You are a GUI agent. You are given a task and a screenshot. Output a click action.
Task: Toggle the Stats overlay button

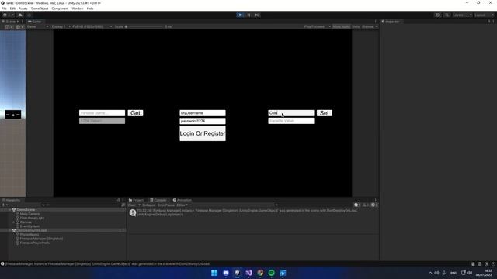(356, 26)
